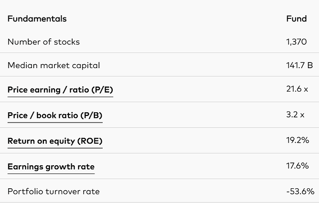Select the -53.6% turnover rate value
319x203 pixels.
(x=300, y=191)
